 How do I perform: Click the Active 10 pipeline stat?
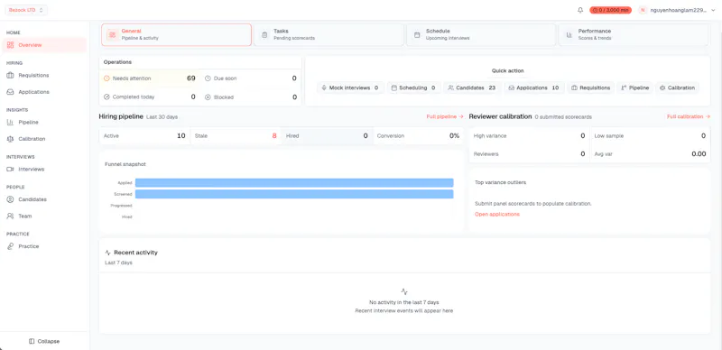click(144, 136)
